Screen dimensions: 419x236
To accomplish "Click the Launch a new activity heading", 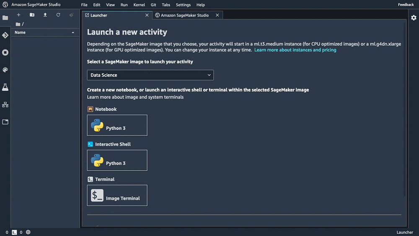I will tap(127, 32).
